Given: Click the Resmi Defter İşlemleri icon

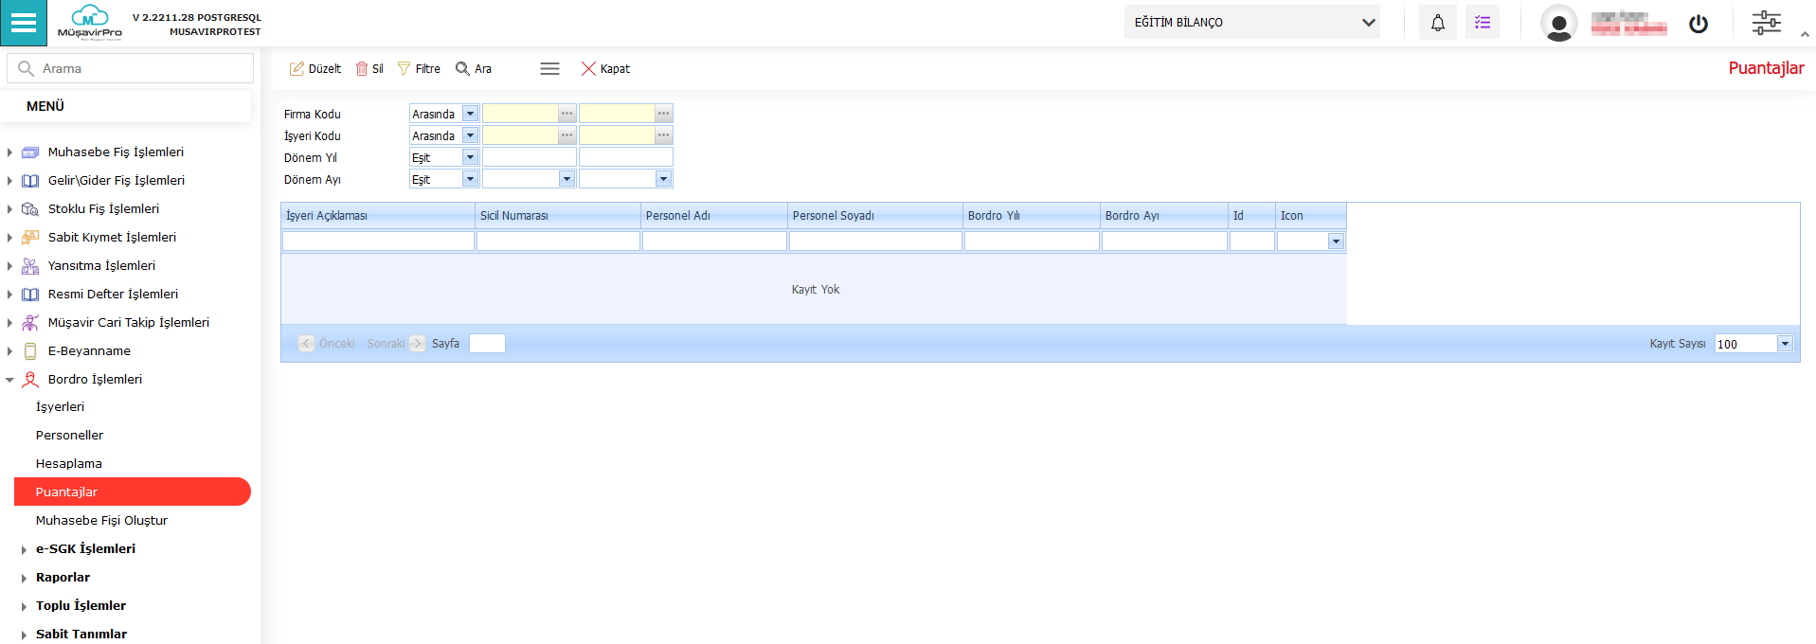Looking at the screenshot, I should [30, 294].
